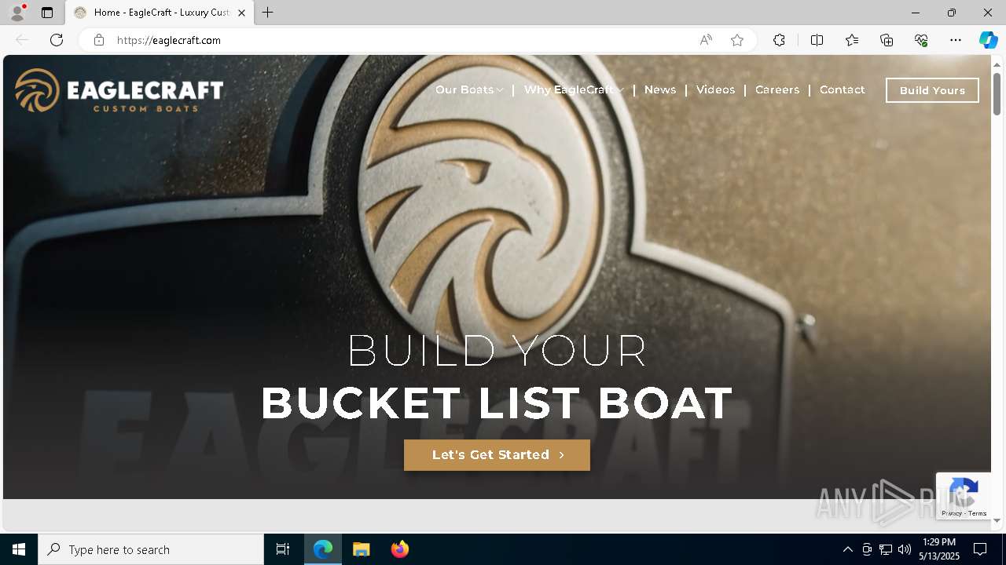Open the volume control icon
The image size is (1006, 565).
click(x=905, y=549)
